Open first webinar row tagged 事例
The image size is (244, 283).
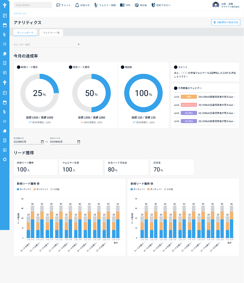(x=205, y=97)
